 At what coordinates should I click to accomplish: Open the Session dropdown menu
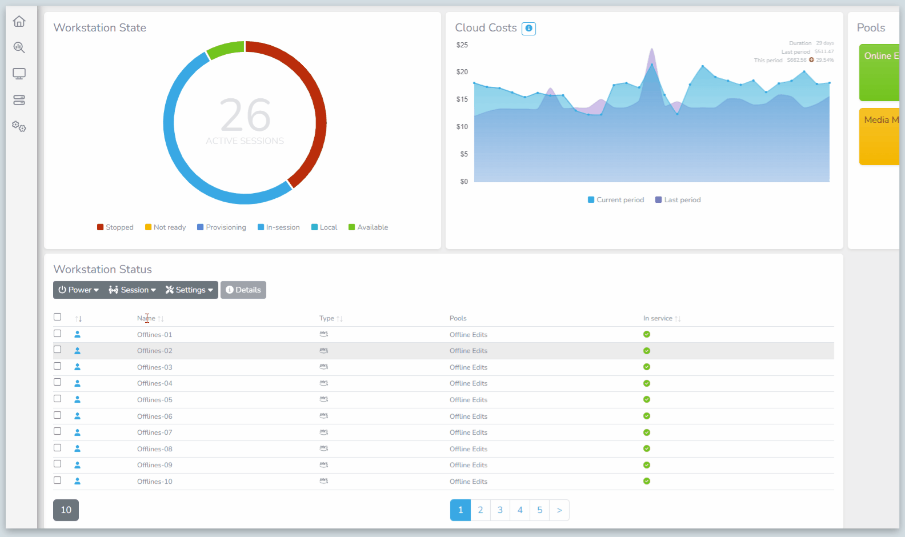coord(132,290)
